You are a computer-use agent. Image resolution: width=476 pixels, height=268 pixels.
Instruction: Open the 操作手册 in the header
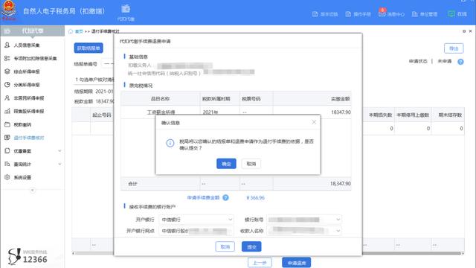pyautogui.click(x=358, y=14)
